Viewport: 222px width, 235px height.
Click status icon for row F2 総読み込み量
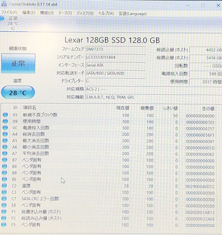click(4, 218)
